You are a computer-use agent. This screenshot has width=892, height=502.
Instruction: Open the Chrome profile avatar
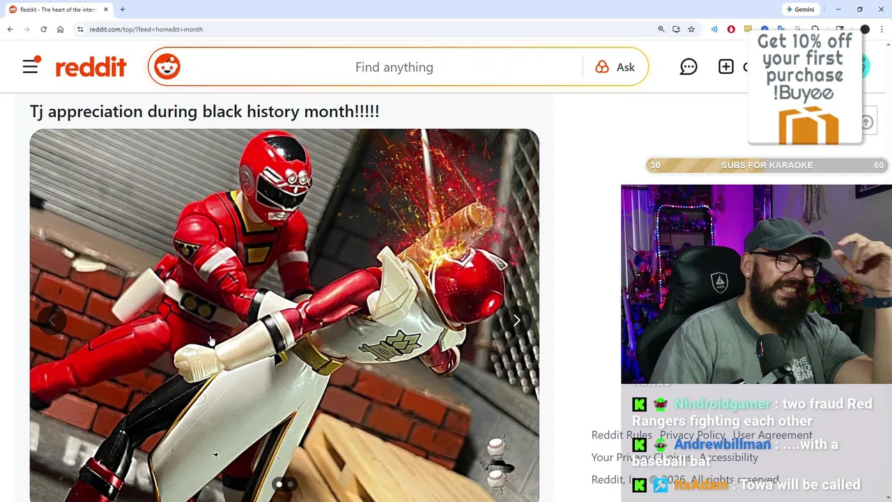pos(865,29)
